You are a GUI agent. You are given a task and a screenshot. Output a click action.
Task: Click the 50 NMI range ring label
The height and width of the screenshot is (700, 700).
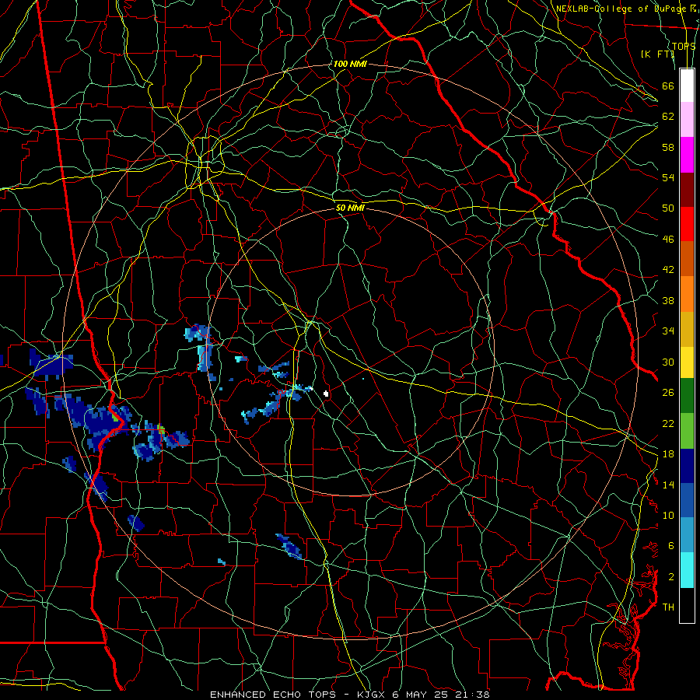(x=350, y=208)
